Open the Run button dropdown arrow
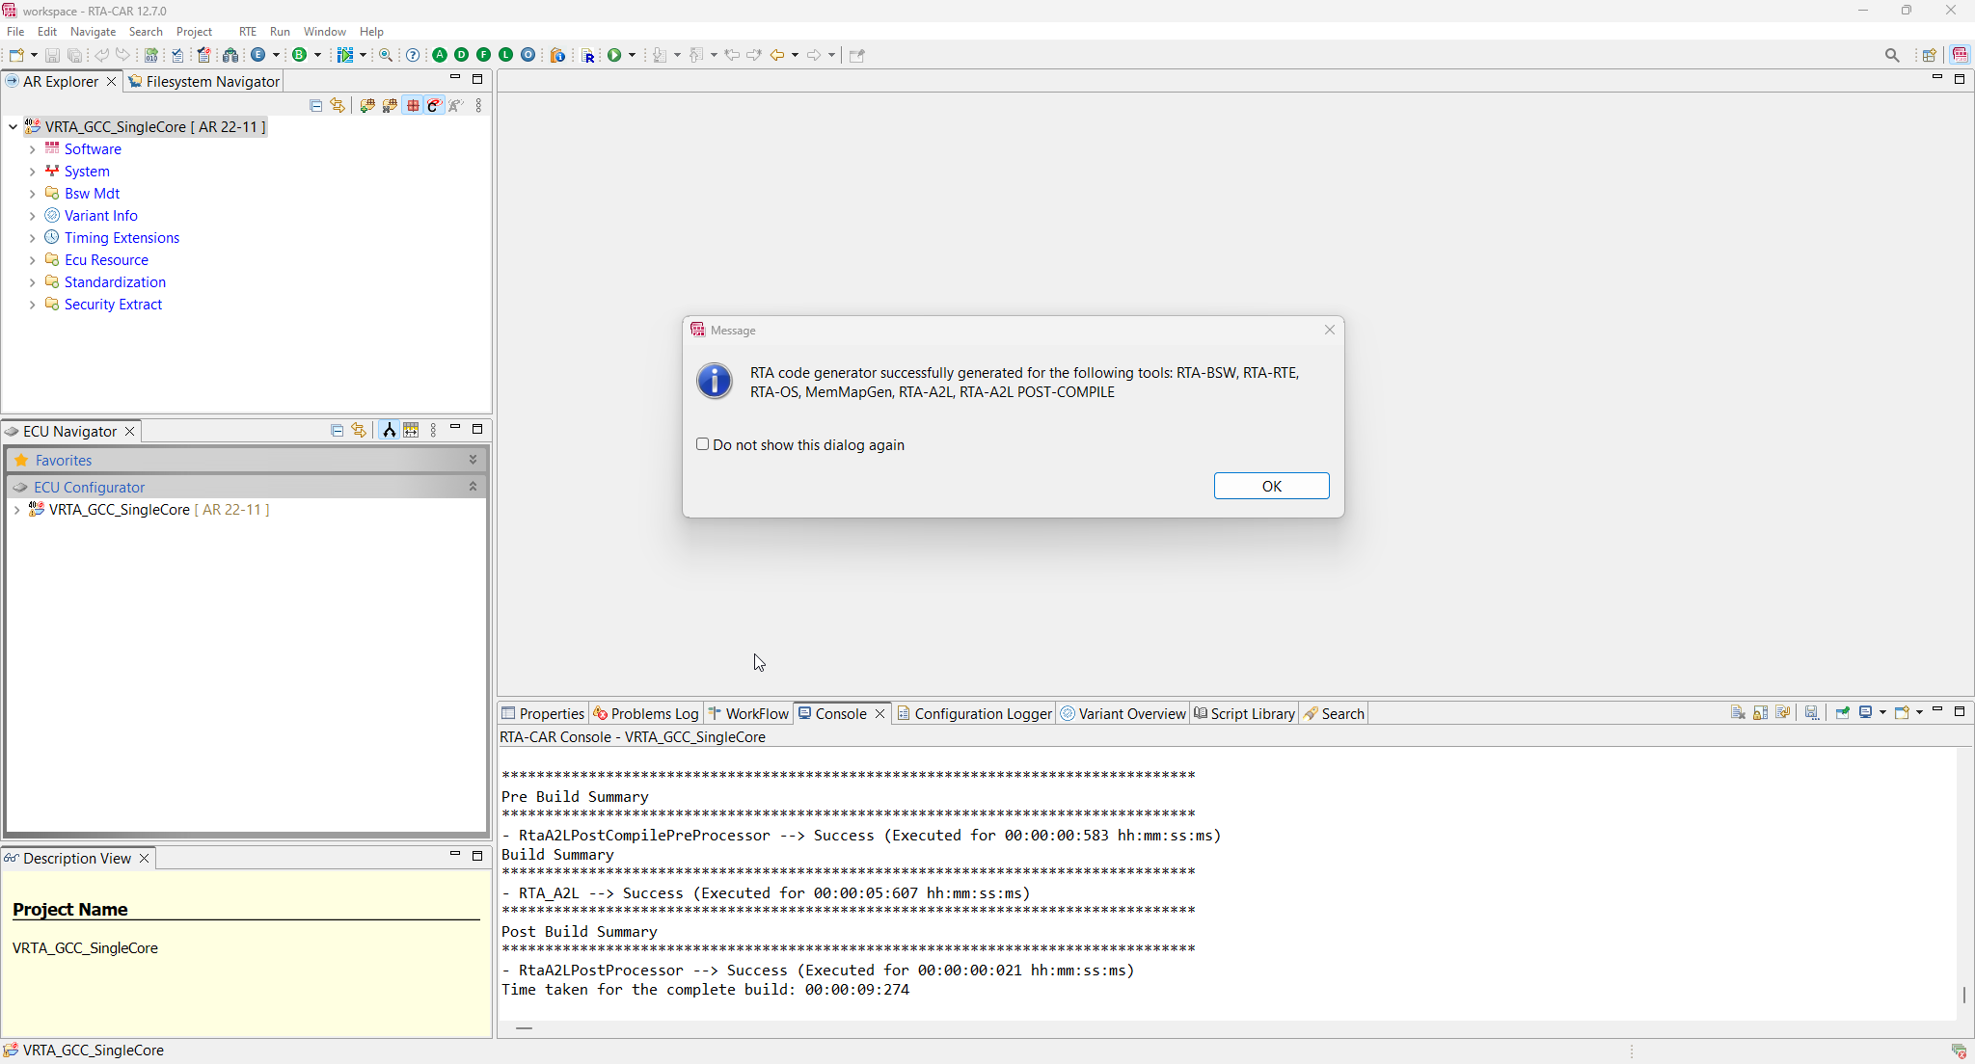 (633, 55)
